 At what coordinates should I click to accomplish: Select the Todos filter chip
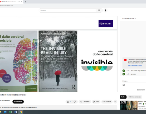123,97
